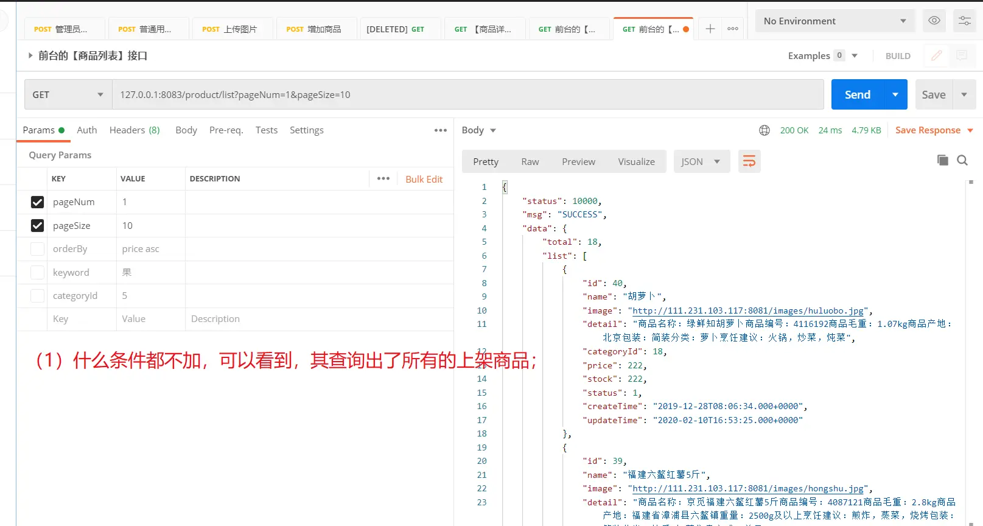Open the JSON format dropdown

[701, 162]
